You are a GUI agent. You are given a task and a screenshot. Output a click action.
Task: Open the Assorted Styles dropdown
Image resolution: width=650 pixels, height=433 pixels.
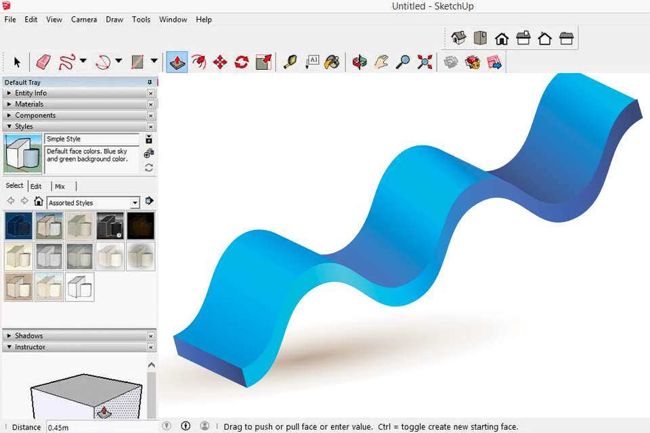pyautogui.click(x=135, y=202)
